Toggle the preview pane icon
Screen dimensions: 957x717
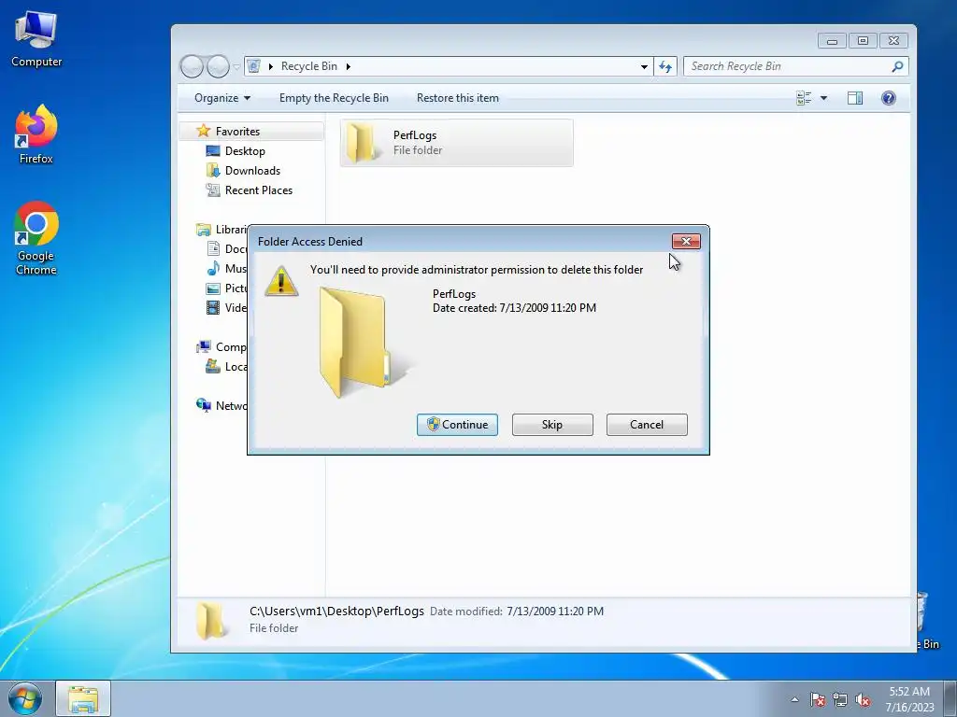pyautogui.click(x=855, y=98)
